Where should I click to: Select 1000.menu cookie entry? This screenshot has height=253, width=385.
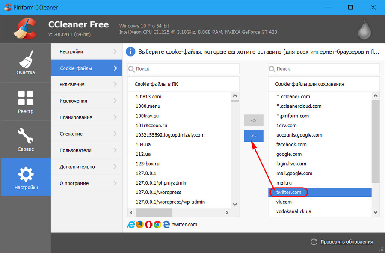pyautogui.click(x=179, y=106)
